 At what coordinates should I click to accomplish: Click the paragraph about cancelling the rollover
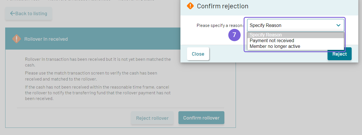[x=98, y=93]
